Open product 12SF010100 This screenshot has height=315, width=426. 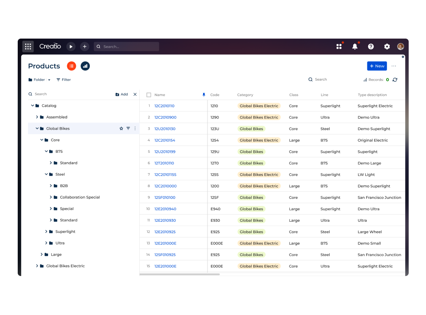tap(165, 198)
